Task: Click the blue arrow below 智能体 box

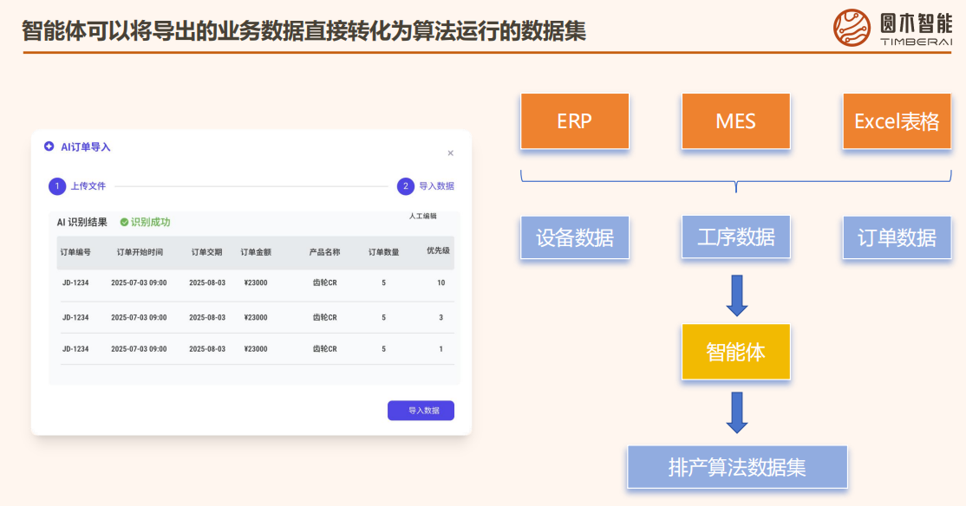Action: (x=736, y=412)
